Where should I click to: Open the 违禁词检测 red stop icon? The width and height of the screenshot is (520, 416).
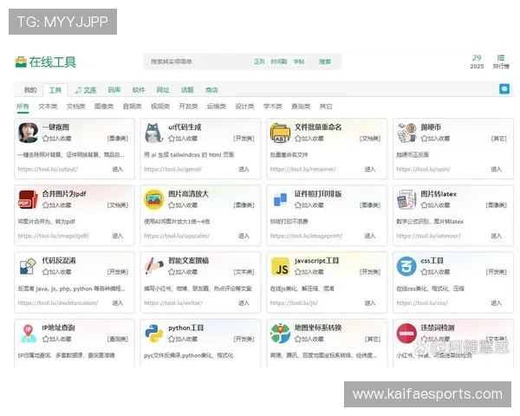[406, 334]
